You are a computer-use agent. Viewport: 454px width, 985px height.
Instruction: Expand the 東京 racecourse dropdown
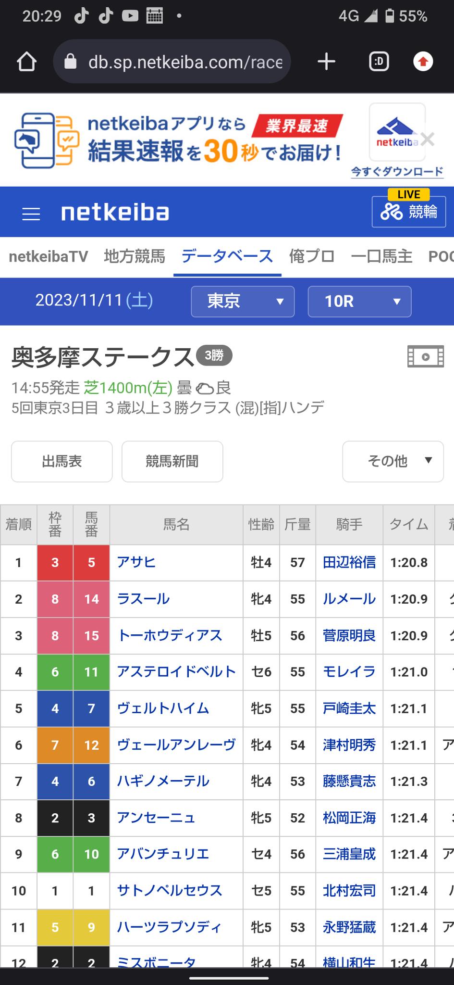(243, 302)
